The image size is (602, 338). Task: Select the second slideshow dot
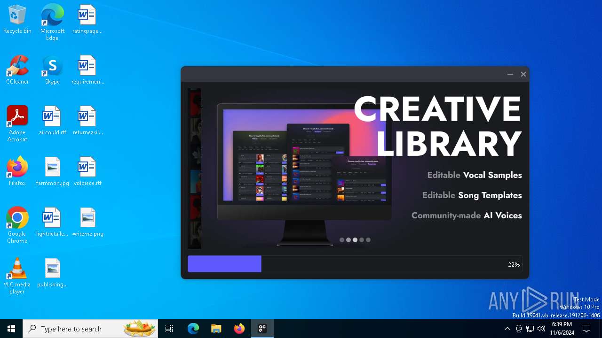(x=349, y=240)
